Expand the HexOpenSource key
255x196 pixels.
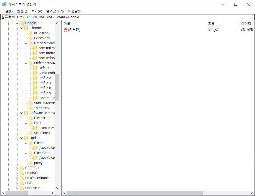[x=17, y=178]
